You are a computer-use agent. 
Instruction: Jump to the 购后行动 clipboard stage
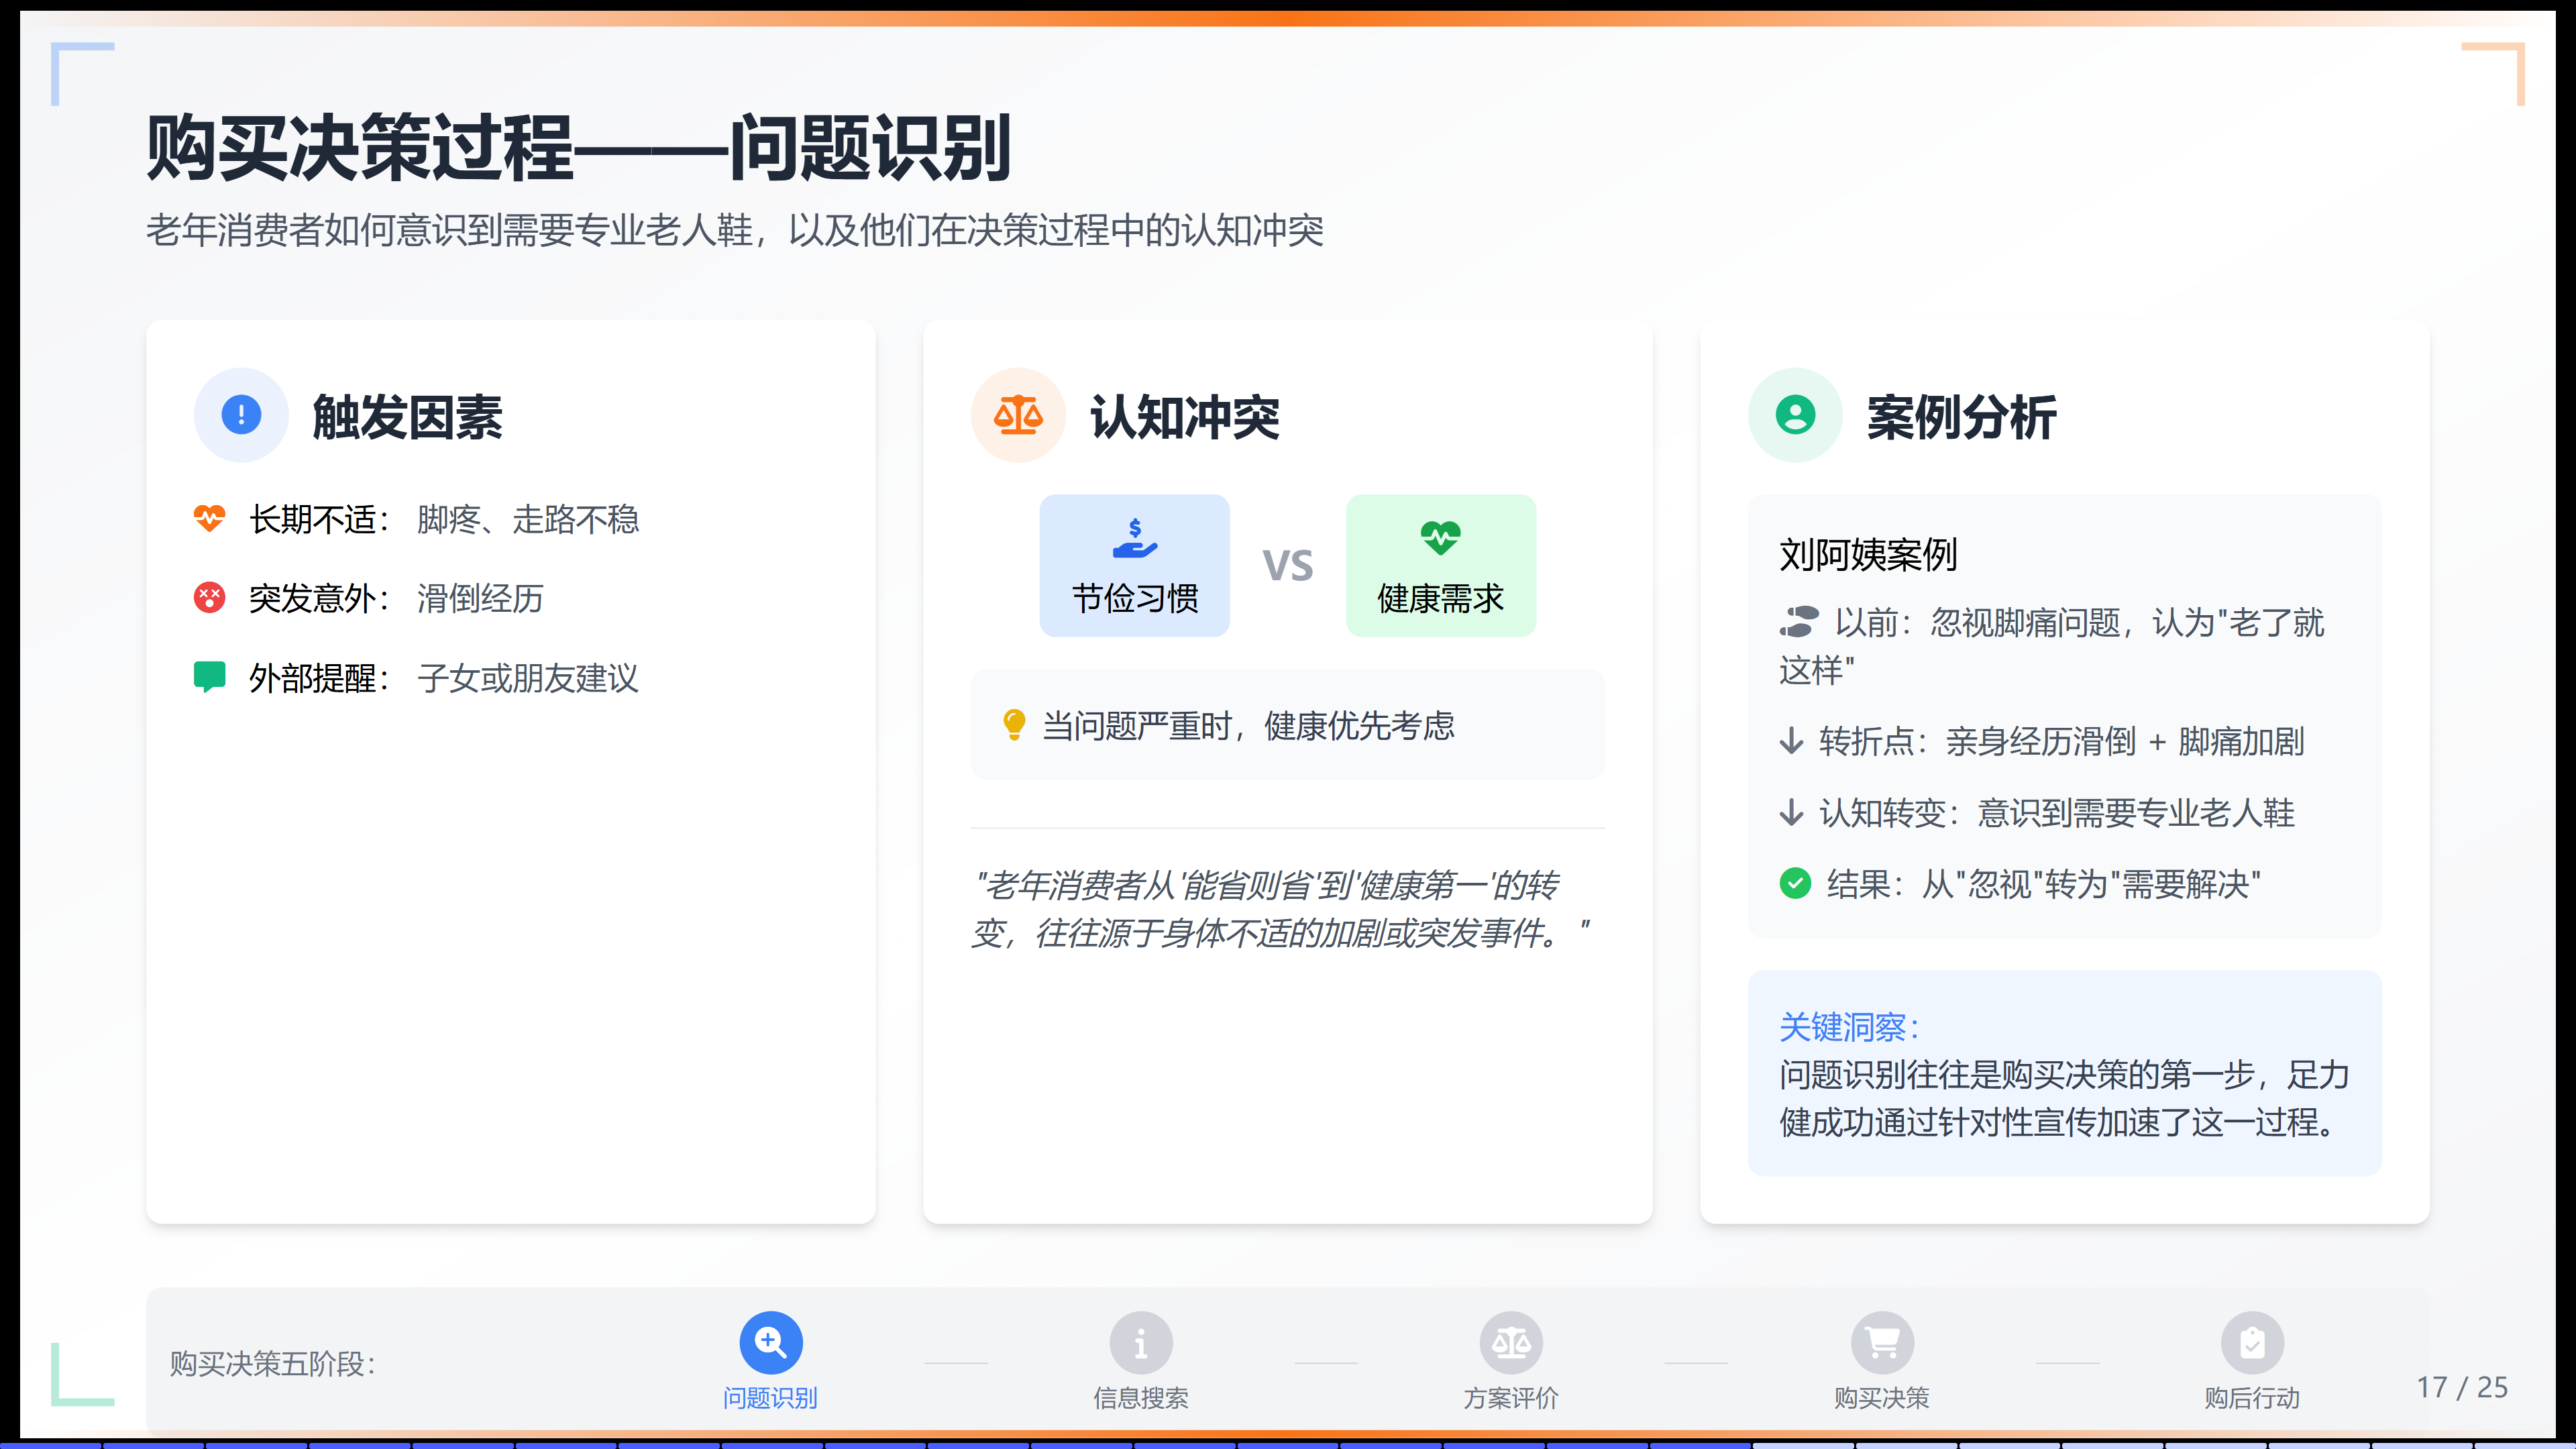pyautogui.click(x=2252, y=1343)
